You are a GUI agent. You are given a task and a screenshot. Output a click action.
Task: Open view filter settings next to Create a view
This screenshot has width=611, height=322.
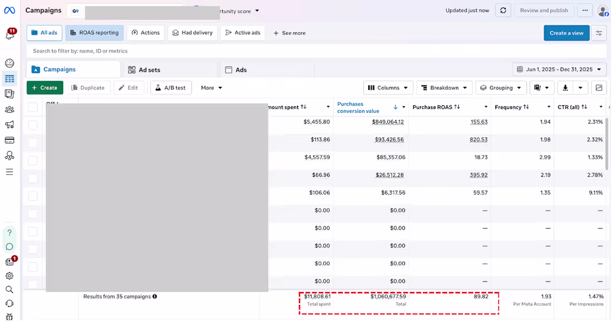click(599, 33)
